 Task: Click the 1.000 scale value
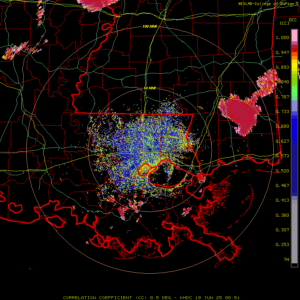(282, 37)
